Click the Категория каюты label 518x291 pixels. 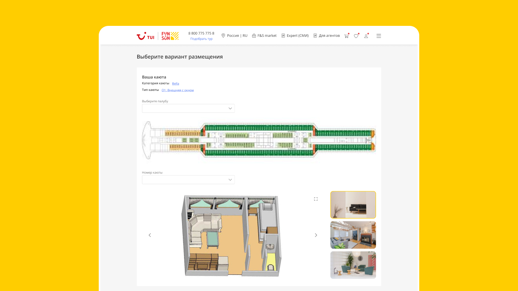point(156,83)
